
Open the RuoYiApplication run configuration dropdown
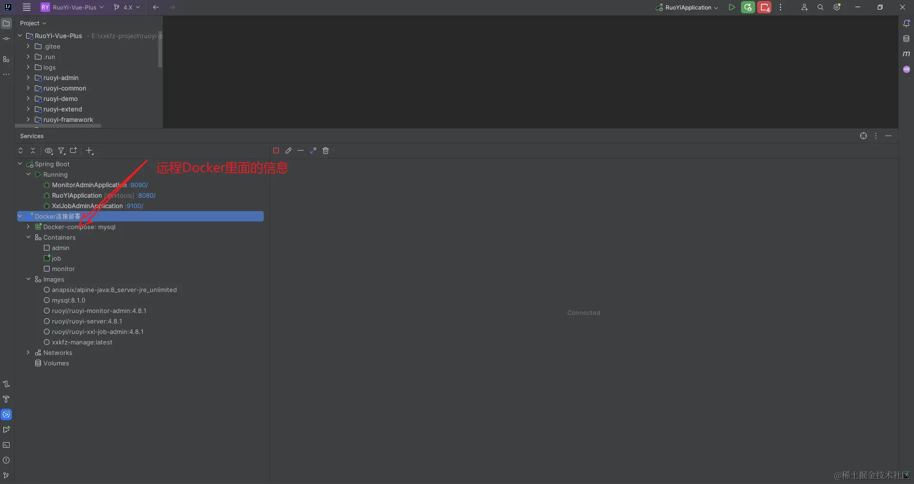687,7
